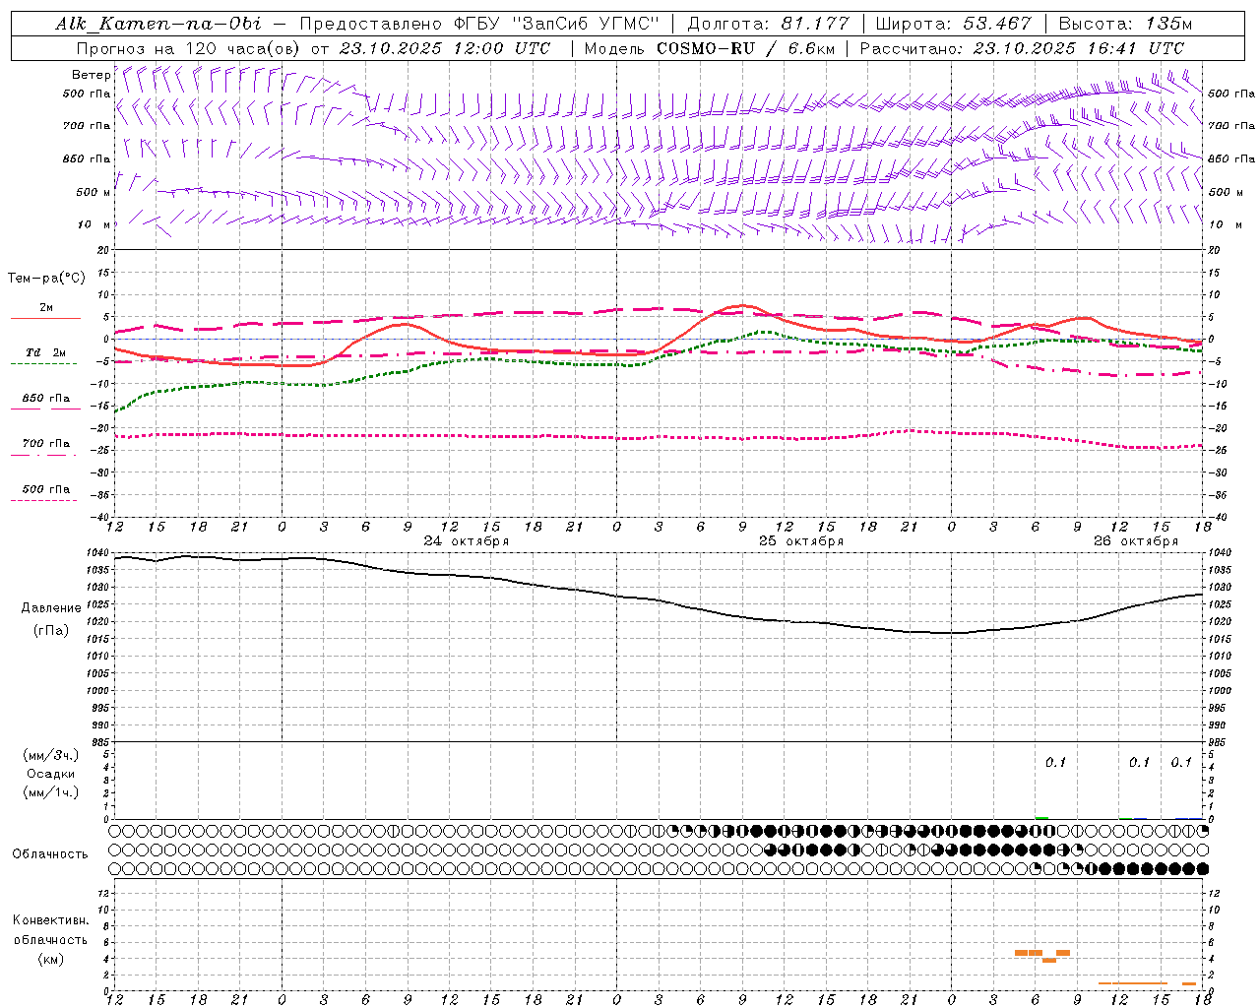Click the '700 гПа' temperature legend entry
The height and width of the screenshot is (1008, 1260).
[x=45, y=444]
